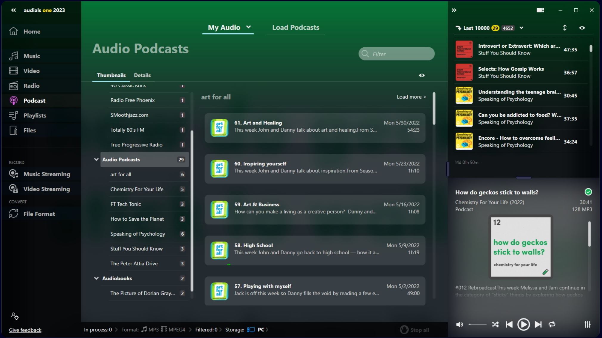Screen dimensions: 602x338
Task: Click the episode list vertical scrollbar
Action: (434, 109)
